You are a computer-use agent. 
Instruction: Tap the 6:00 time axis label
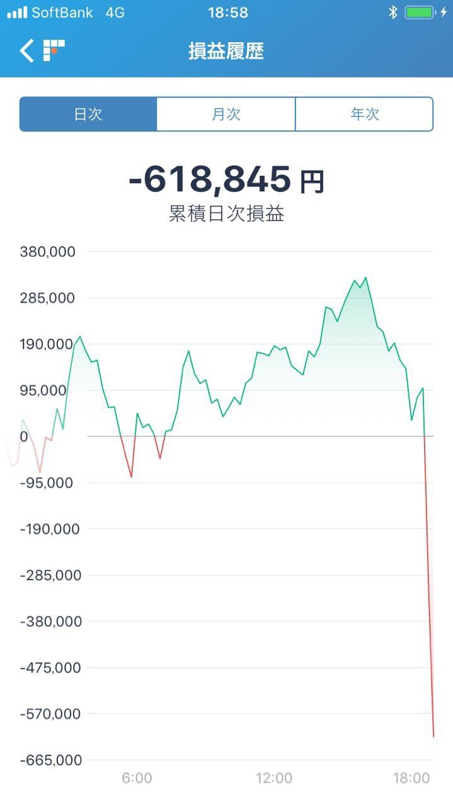coord(137,778)
